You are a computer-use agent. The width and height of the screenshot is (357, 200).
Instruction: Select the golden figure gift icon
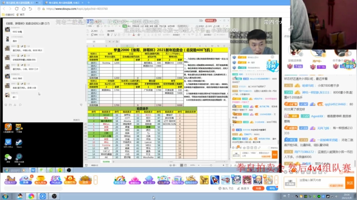(x=204, y=180)
